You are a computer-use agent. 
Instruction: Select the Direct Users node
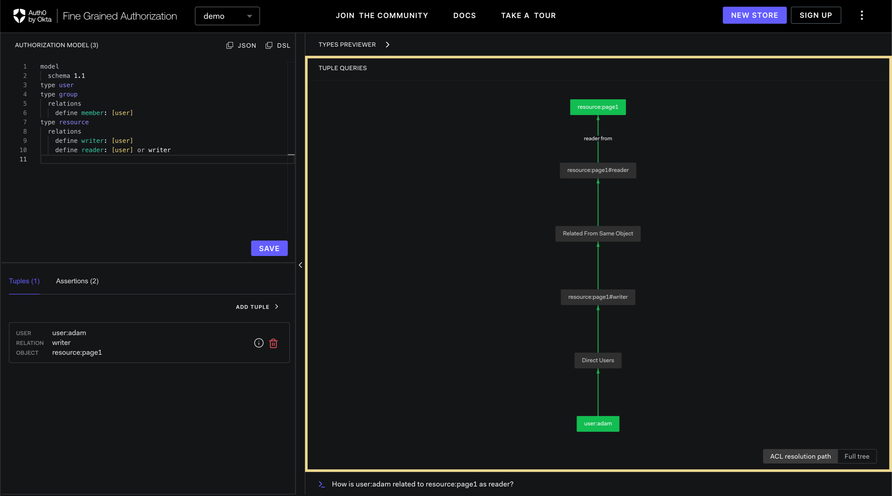598,360
